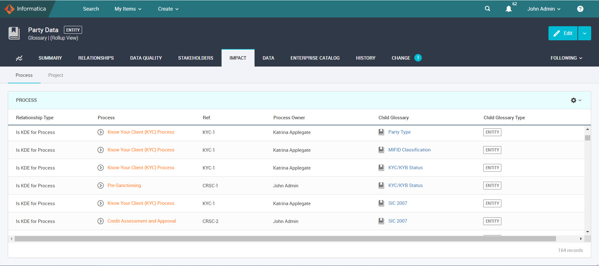Open the analytics trend icon tab
The height and width of the screenshot is (266, 599).
(x=19, y=58)
